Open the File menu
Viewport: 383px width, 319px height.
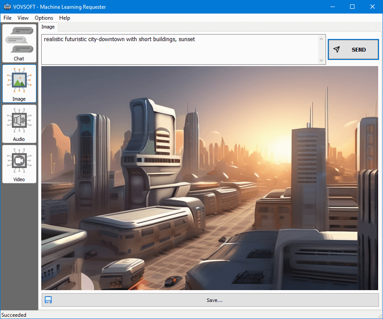coord(7,18)
